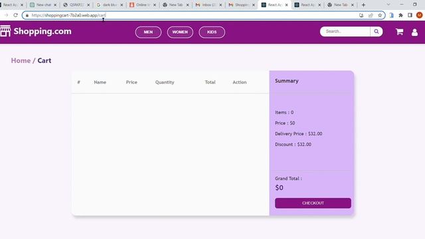Click the forward navigation arrow
The width and height of the screenshot is (425, 239).
click(7, 15)
